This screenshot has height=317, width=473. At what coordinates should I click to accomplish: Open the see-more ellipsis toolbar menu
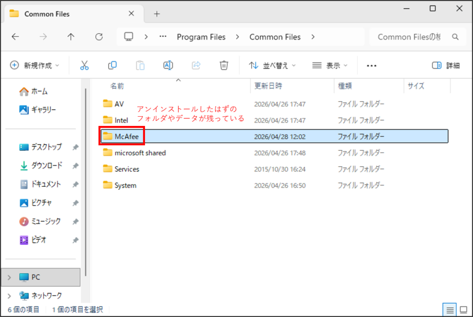coord(371,65)
